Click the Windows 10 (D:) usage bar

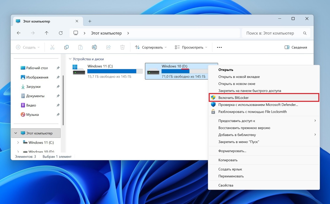pyautogui.click(x=184, y=71)
